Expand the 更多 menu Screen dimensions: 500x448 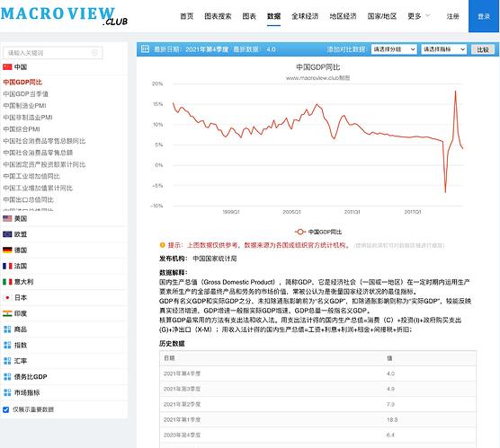pyautogui.click(x=419, y=16)
